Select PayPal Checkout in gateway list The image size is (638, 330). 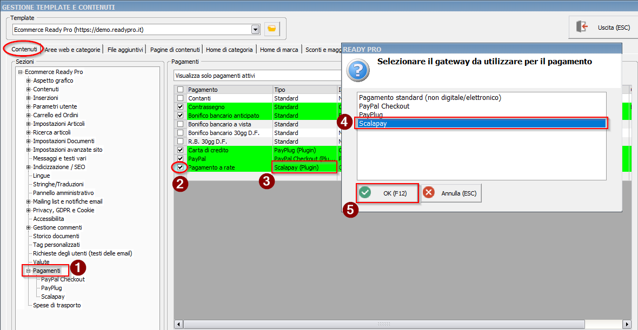(x=384, y=106)
